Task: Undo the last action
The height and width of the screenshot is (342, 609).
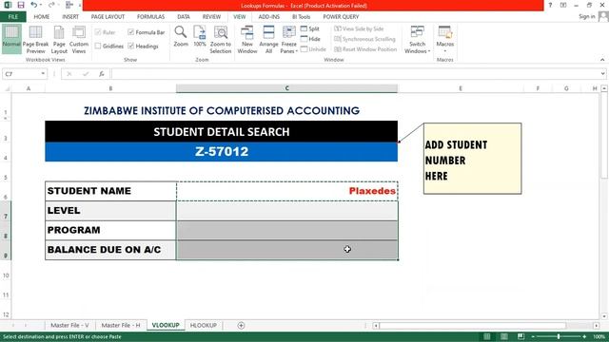Action: 34,5
